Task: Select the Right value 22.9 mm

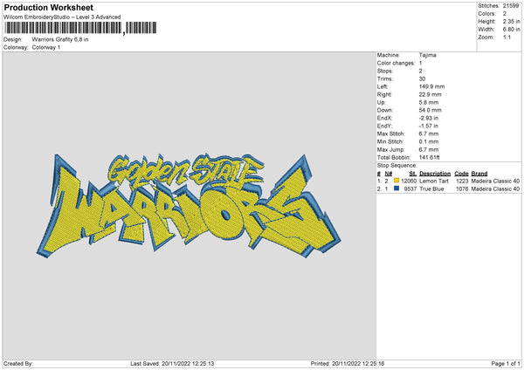Action: tap(430, 94)
